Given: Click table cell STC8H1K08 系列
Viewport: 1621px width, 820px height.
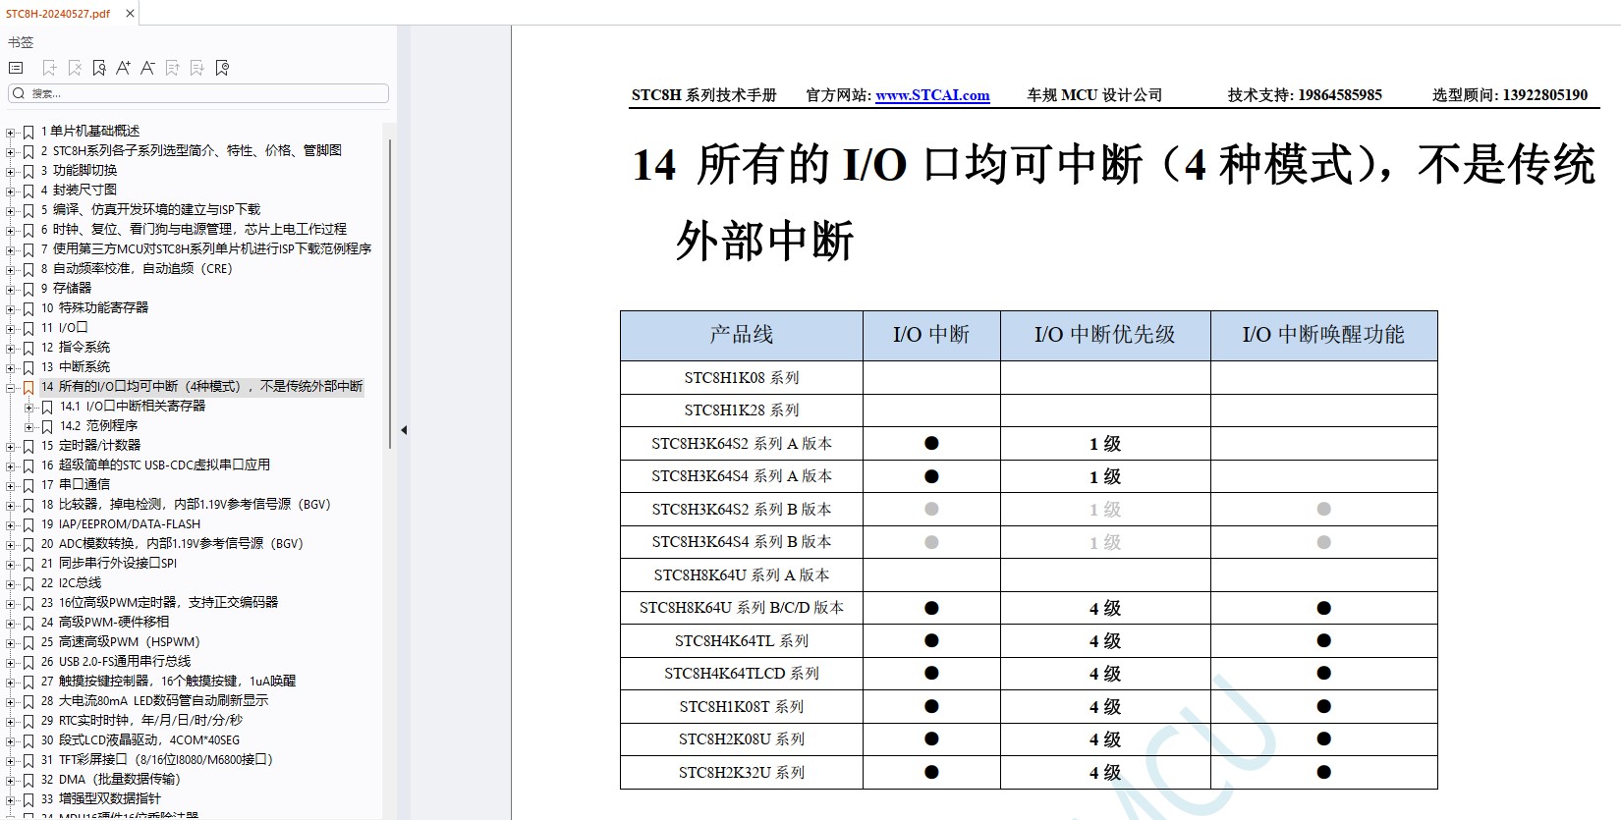Looking at the screenshot, I should pos(742,377).
